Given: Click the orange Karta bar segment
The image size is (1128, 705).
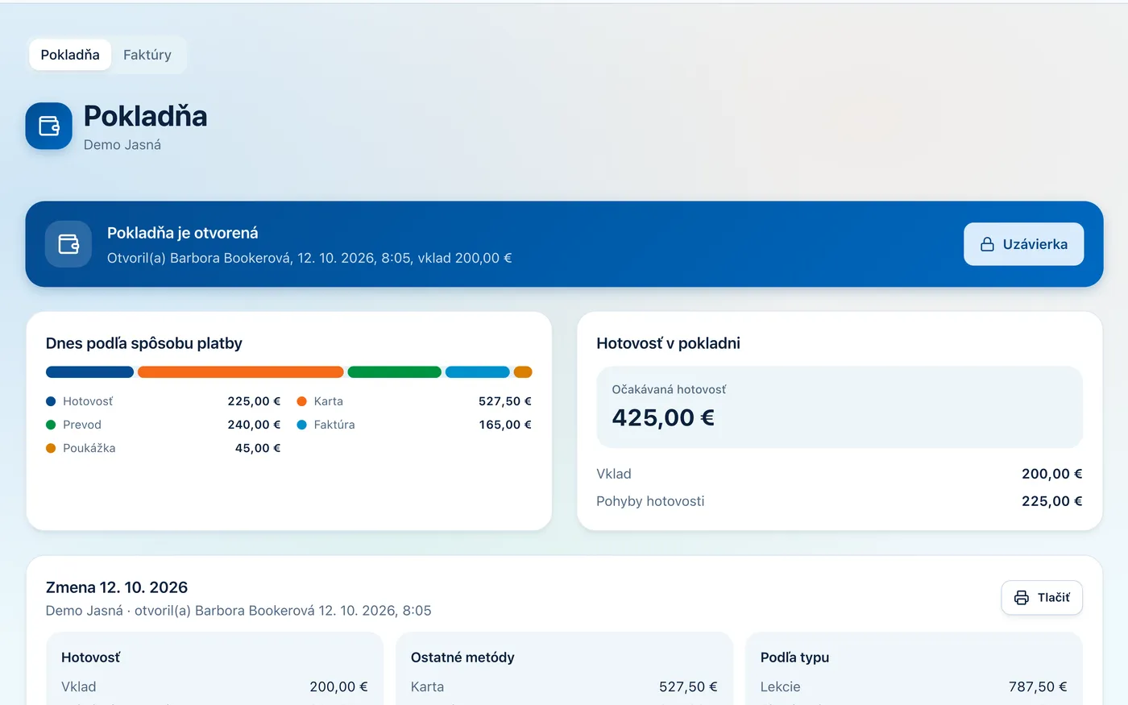Looking at the screenshot, I should [x=241, y=372].
